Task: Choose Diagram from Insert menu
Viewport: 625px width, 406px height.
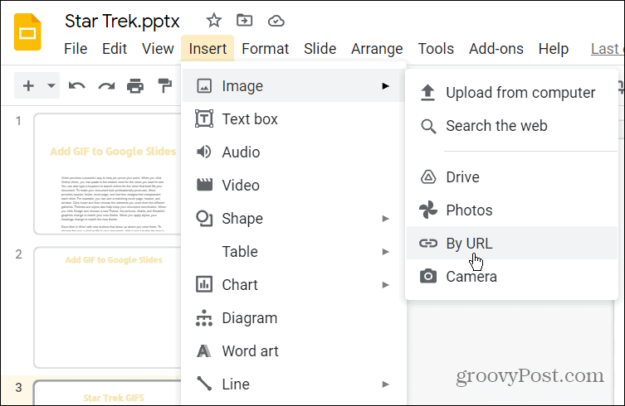Action: 293,317
